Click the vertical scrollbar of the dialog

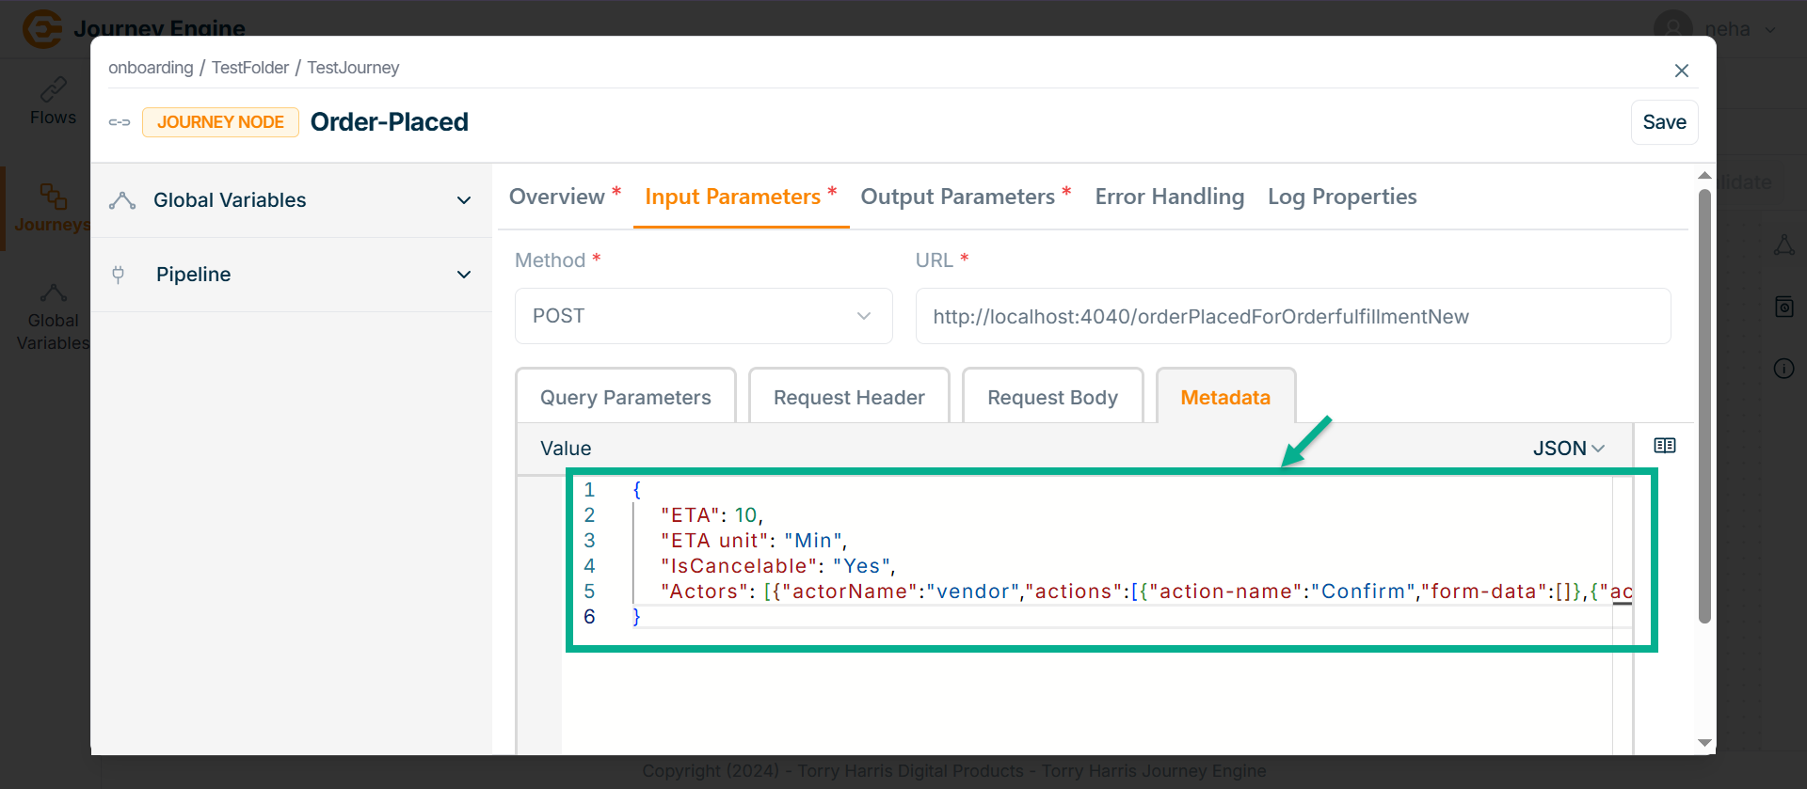(1703, 404)
